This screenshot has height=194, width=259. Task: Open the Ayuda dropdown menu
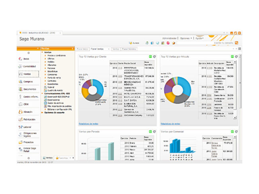click(x=200, y=38)
